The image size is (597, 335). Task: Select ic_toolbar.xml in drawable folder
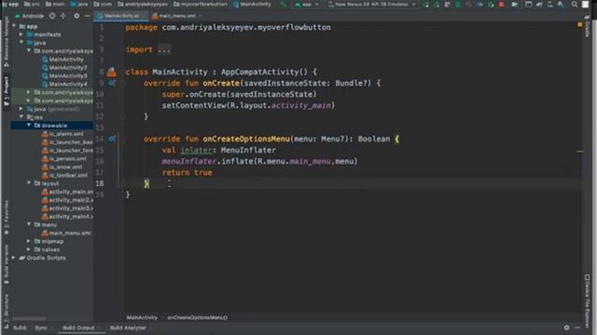[68, 176]
